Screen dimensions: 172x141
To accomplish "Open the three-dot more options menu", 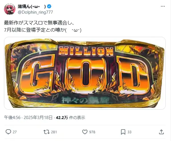I will [x=163, y=6].
